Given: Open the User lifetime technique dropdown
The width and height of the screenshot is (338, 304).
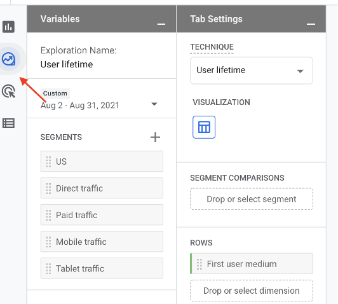Looking at the screenshot, I should click(x=252, y=71).
